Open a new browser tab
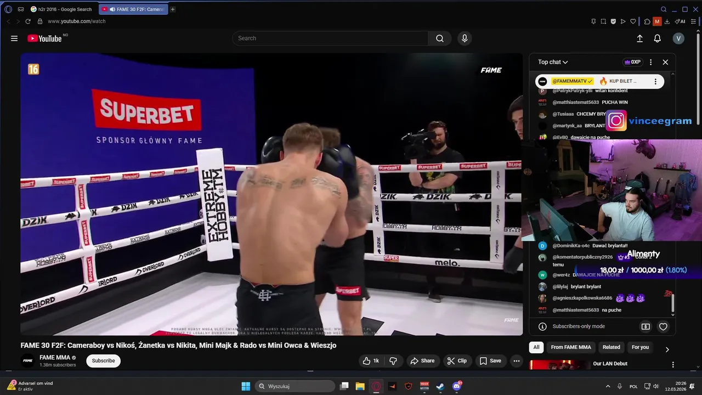 click(x=173, y=9)
